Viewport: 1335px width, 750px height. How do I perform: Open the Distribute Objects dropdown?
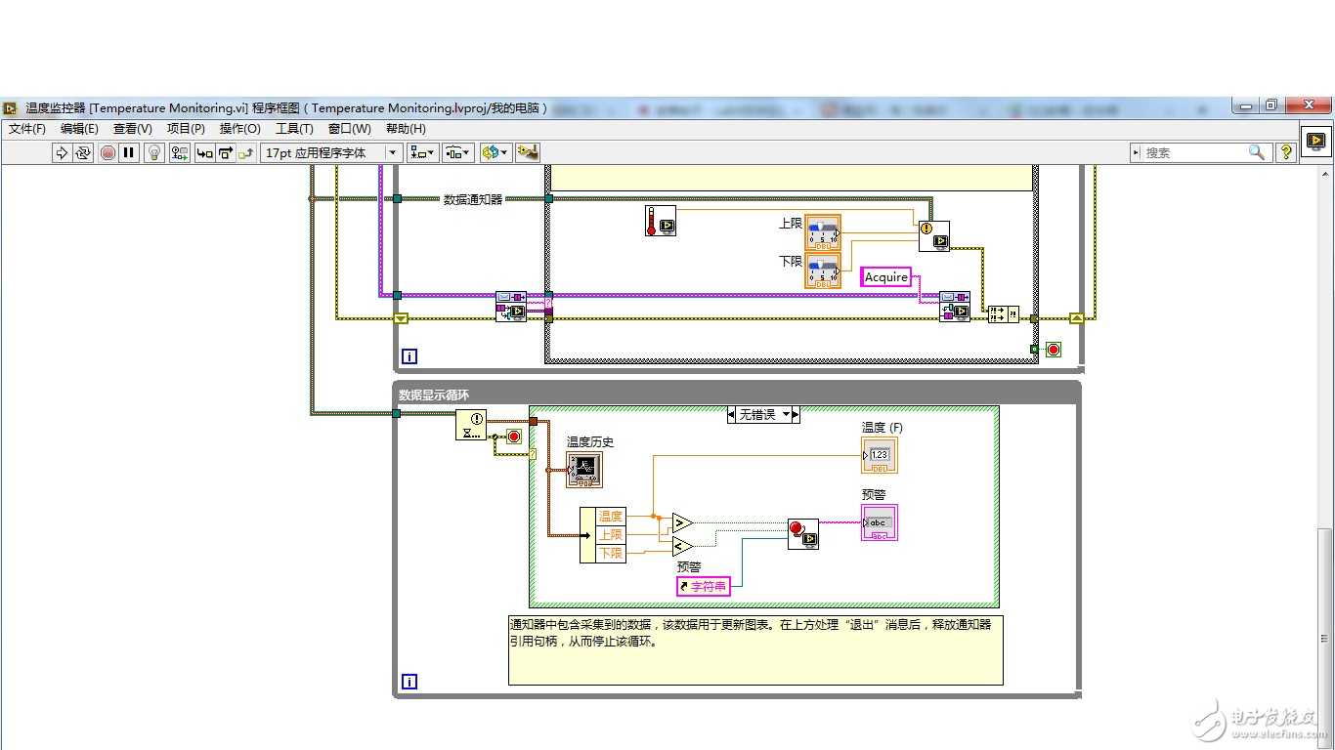pos(458,152)
